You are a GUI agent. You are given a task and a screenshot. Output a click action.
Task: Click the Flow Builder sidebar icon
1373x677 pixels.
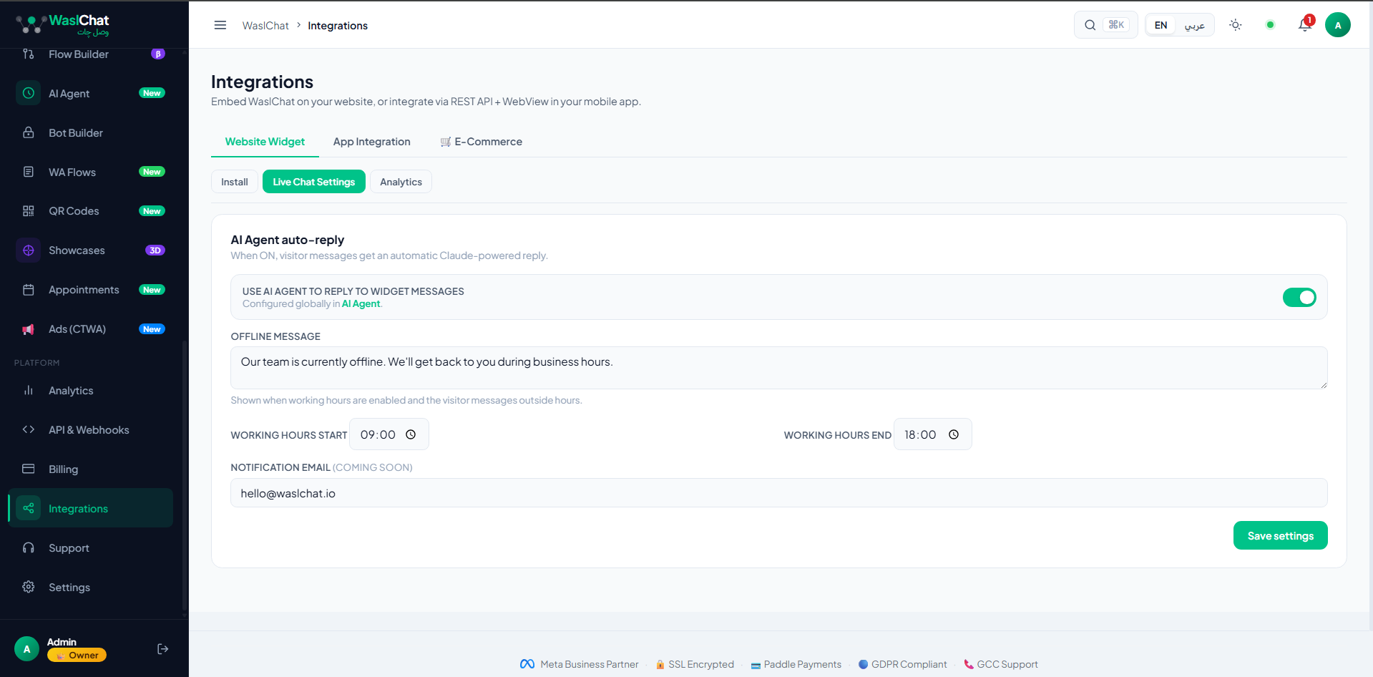pyautogui.click(x=29, y=54)
